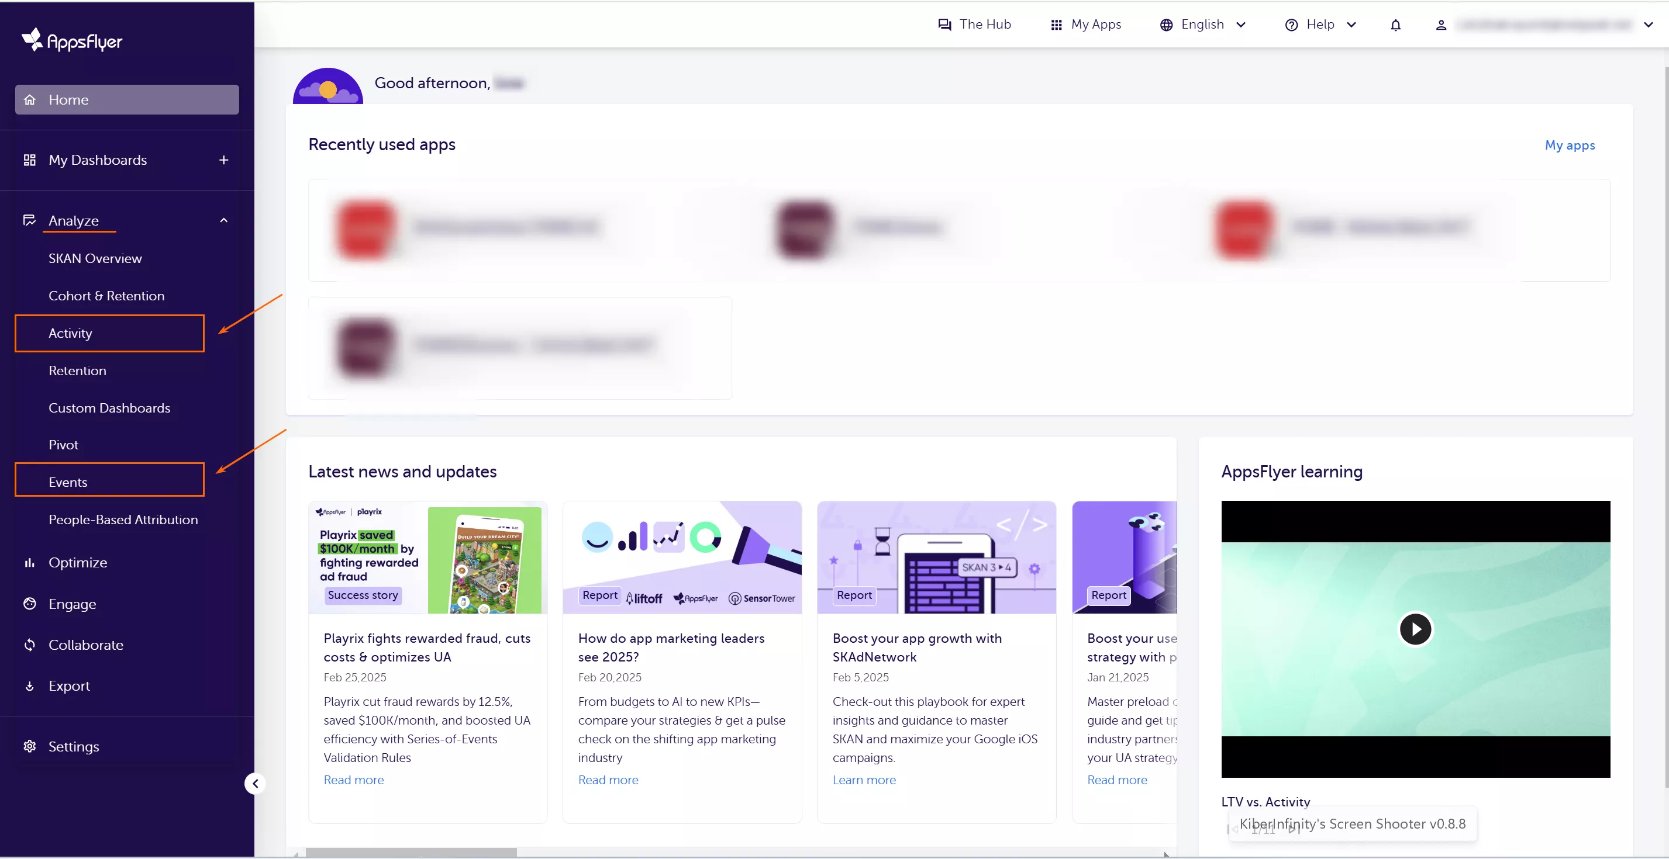Collapse the Analyze section chevron
This screenshot has width=1669, height=859.
pyautogui.click(x=223, y=221)
